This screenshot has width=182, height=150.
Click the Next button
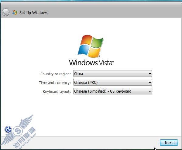pos(169,143)
